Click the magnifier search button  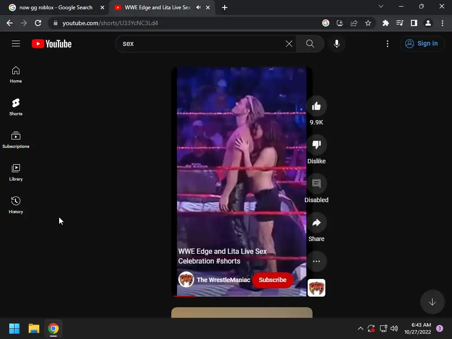(x=310, y=44)
